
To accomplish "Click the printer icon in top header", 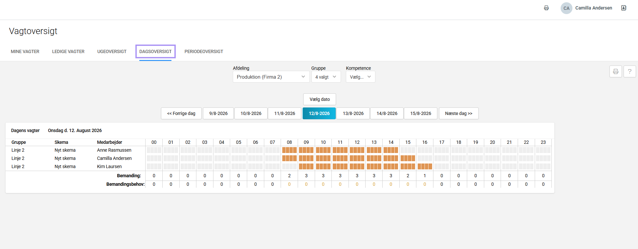I will (546, 8).
